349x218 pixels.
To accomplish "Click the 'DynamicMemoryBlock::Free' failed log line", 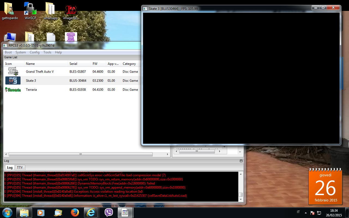I will pos(80,183).
